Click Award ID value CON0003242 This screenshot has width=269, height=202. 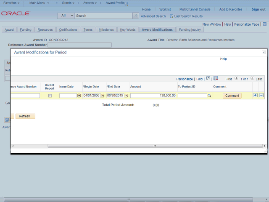pyautogui.click(x=58, y=40)
